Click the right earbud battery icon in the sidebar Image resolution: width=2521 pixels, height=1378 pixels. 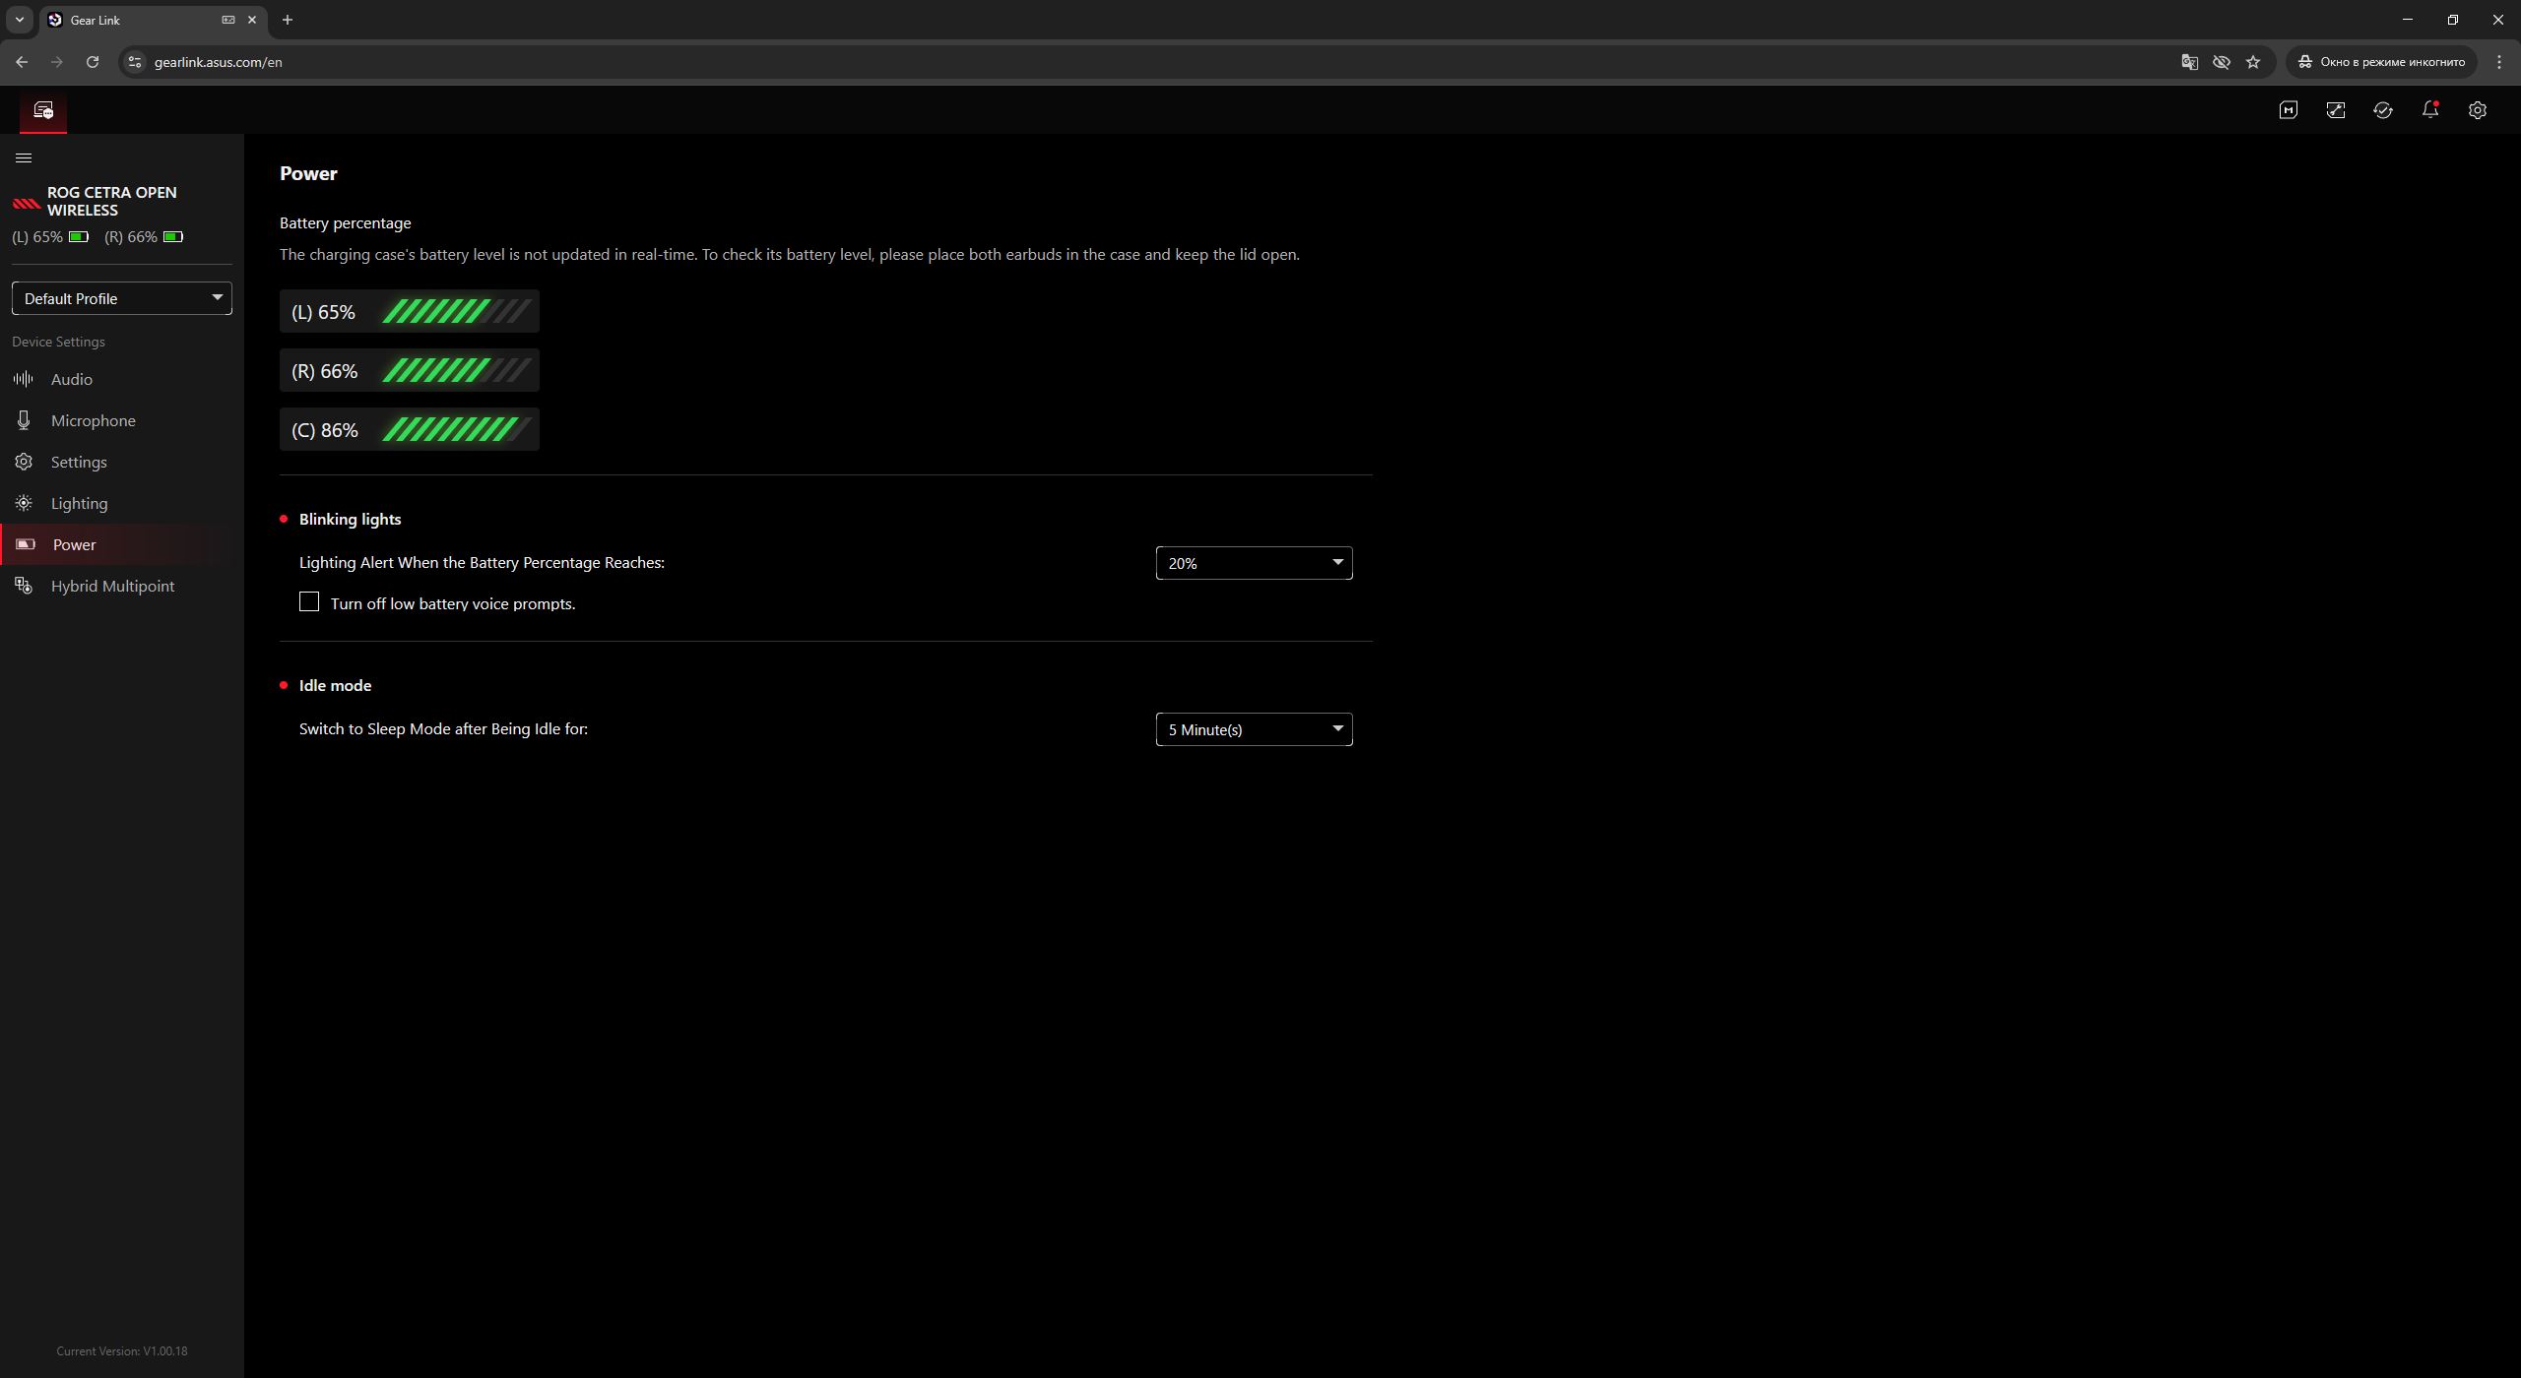click(173, 237)
